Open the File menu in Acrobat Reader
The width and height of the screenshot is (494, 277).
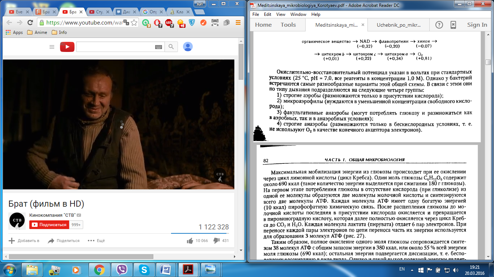tap(256, 14)
